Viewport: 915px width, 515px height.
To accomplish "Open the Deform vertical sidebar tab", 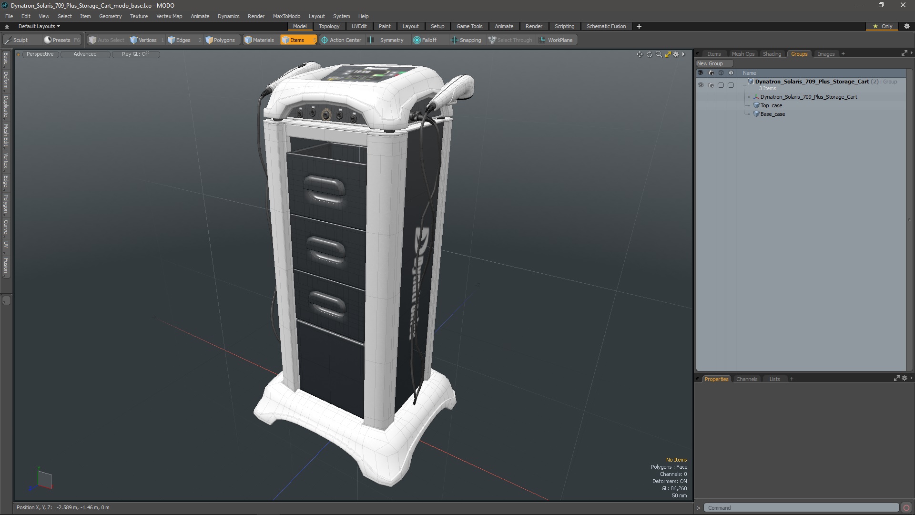I will pos(6,80).
